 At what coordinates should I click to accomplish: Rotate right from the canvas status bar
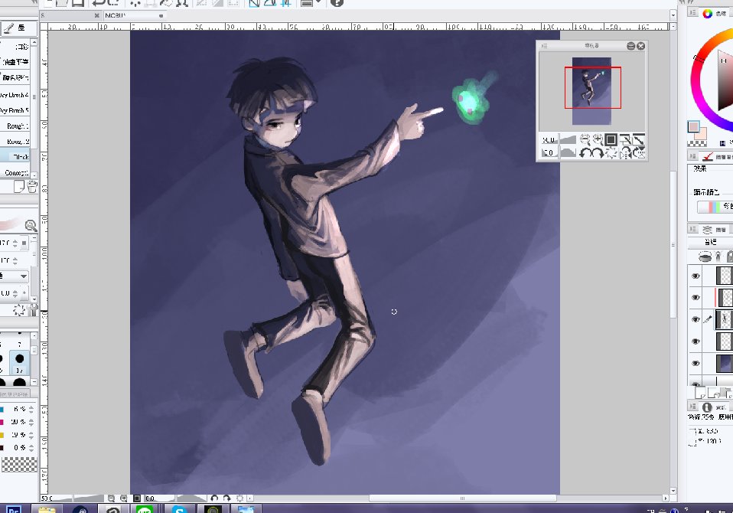tap(226, 498)
